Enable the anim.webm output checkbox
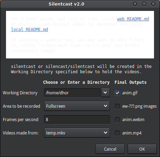The image size is (160, 157). [117, 120]
